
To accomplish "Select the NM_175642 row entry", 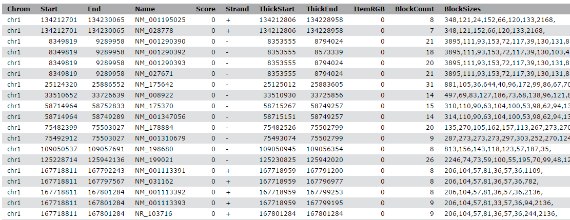I will [154, 85].
